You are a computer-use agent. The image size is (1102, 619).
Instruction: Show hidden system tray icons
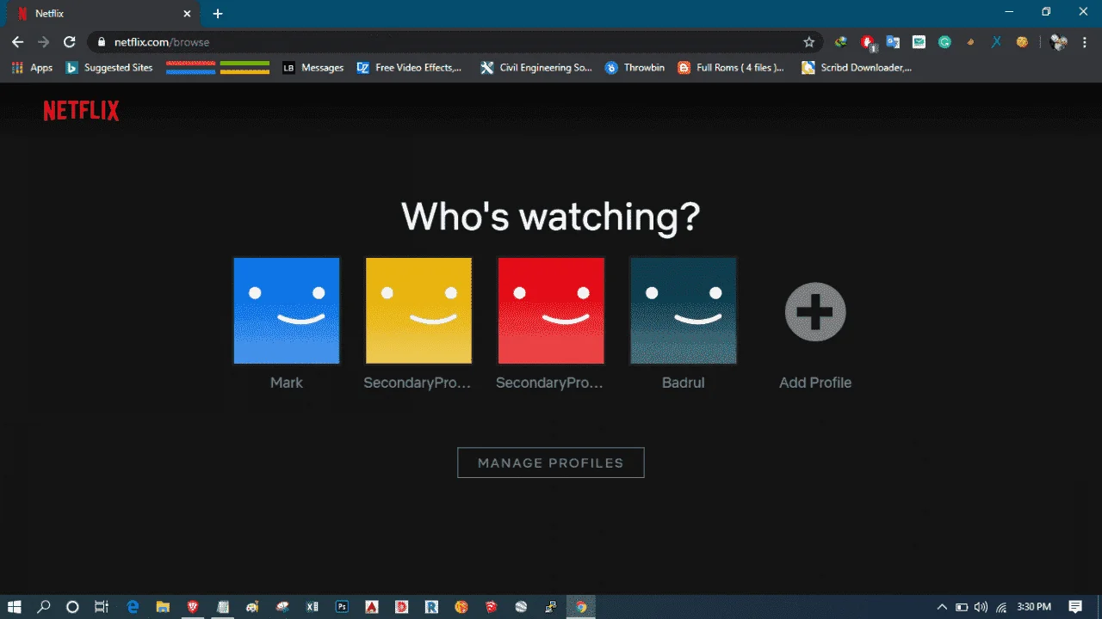pyautogui.click(x=942, y=607)
